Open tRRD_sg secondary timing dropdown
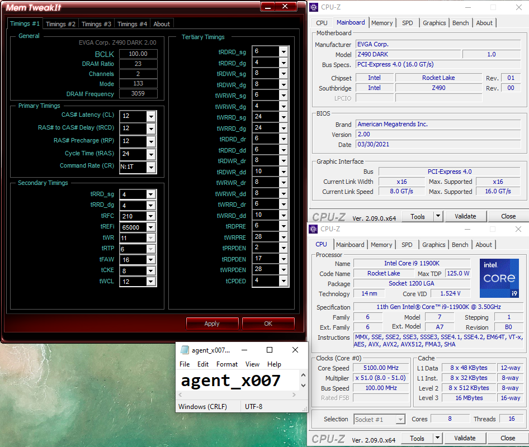The height and width of the screenshot is (447, 529). 151,194
